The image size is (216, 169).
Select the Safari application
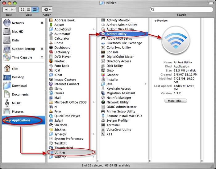(71, 120)
